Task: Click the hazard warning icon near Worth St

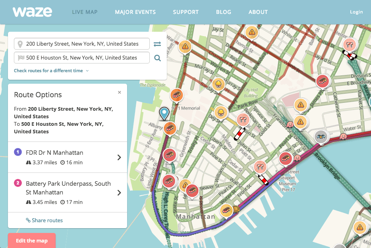Action: point(251,32)
